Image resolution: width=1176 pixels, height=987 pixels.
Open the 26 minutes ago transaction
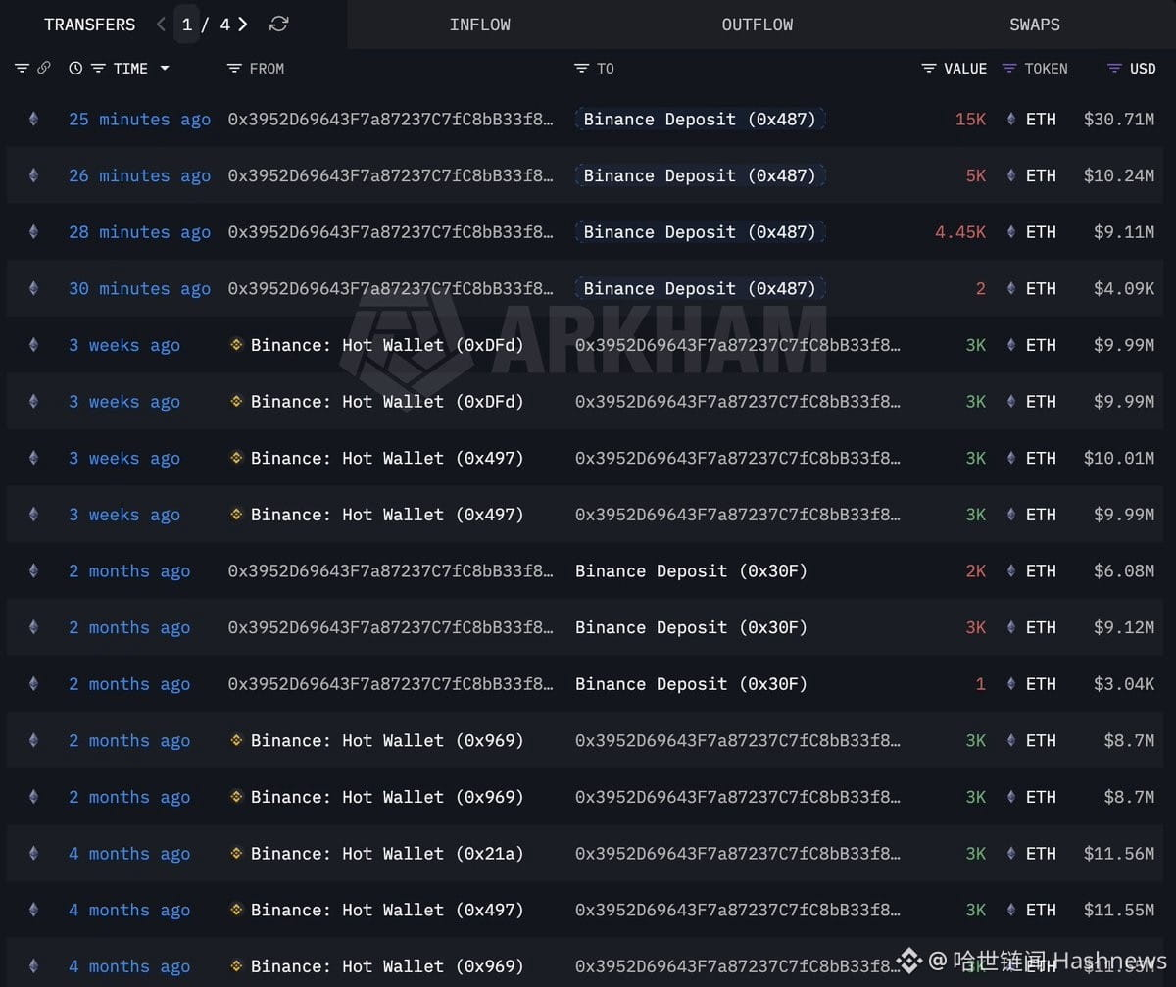139,176
